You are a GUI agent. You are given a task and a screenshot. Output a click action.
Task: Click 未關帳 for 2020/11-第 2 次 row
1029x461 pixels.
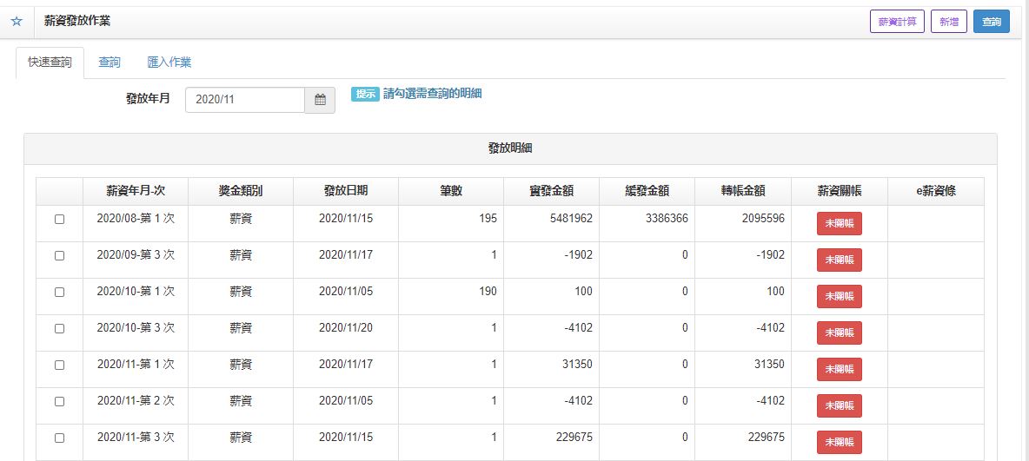coord(840,406)
